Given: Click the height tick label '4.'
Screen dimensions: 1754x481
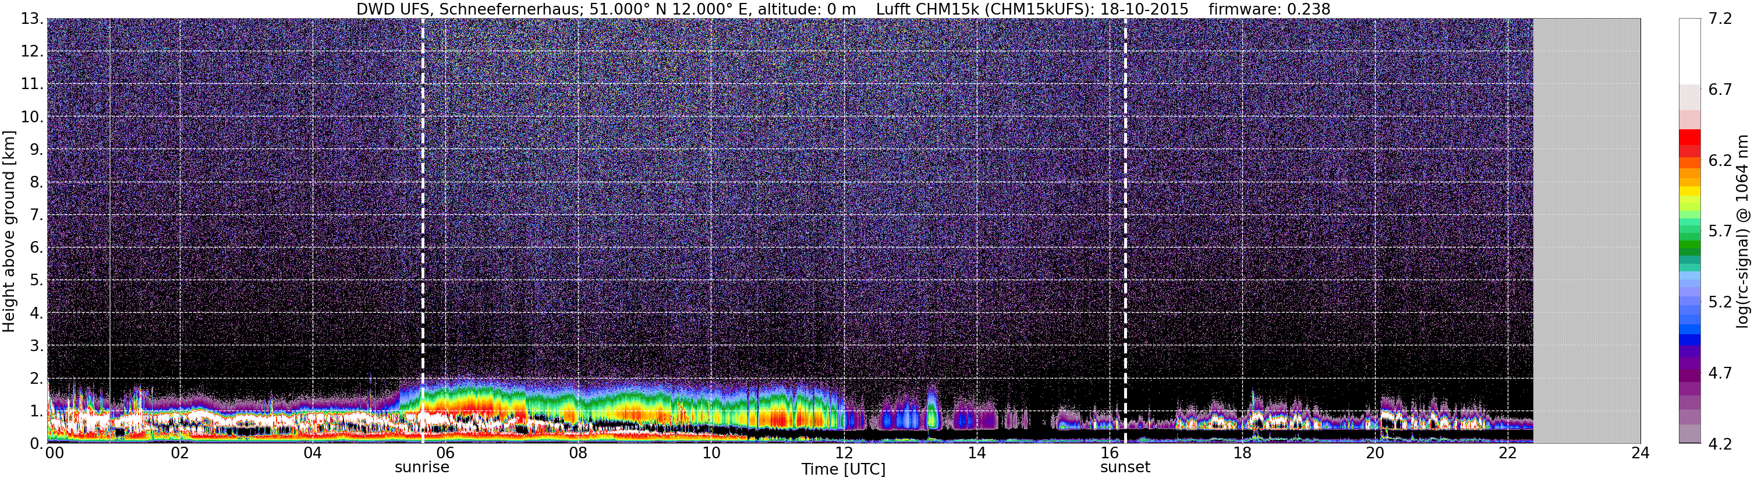Looking at the screenshot, I should point(37,313).
